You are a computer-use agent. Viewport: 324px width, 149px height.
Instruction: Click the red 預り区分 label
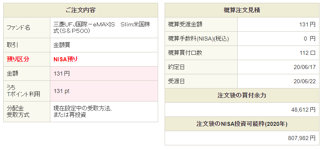click(18, 59)
